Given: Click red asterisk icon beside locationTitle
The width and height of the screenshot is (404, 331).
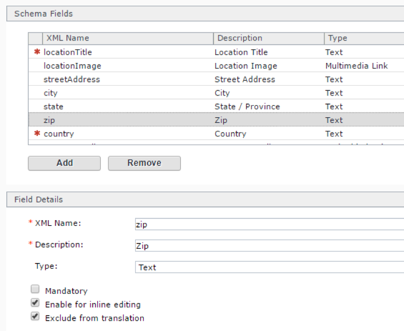Looking at the screenshot, I should pyautogui.click(x=37, y=52).
